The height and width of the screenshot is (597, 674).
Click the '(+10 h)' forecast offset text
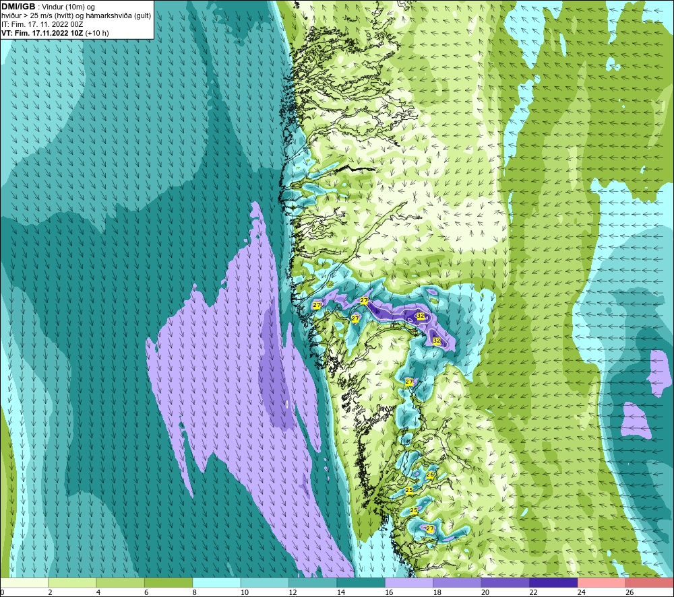point(97,33)
